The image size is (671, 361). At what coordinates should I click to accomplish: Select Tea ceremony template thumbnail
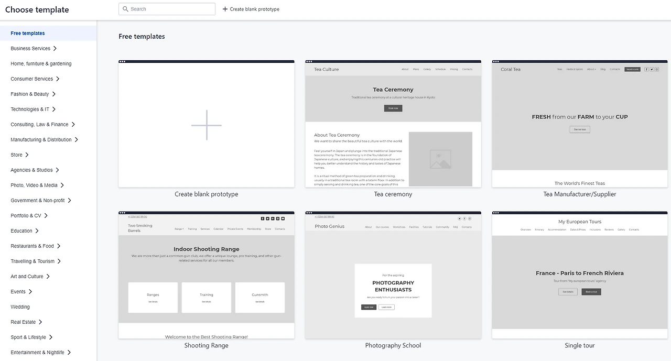393,124
